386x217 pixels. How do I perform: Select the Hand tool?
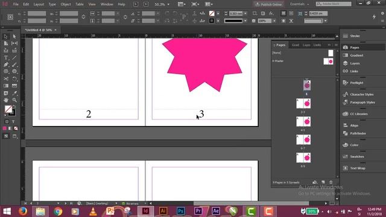[6, 100]
